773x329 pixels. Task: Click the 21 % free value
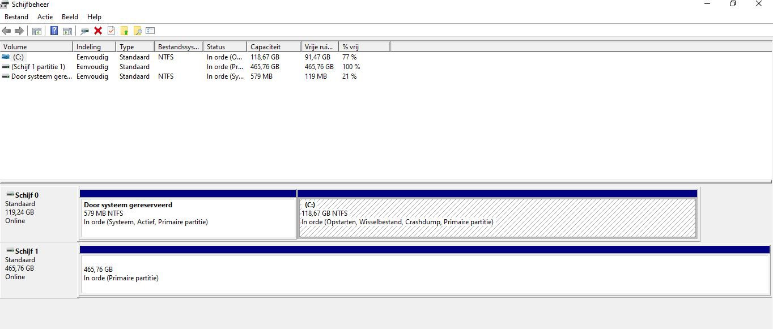click(x=350, y=76)
